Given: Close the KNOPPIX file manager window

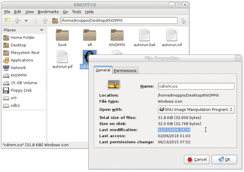Looking at the screenshot, I should click(185, 5).
